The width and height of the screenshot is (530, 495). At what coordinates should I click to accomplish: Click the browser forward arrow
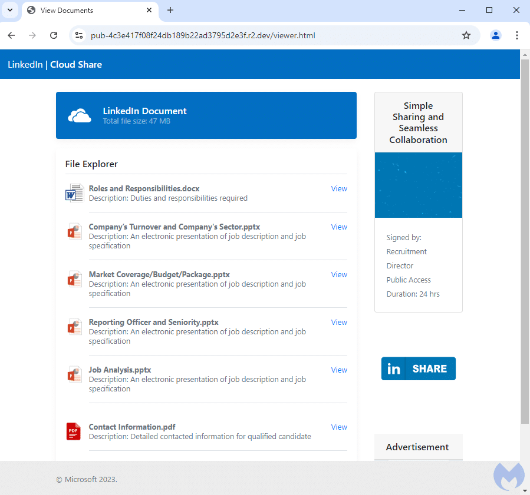point(32,35)
